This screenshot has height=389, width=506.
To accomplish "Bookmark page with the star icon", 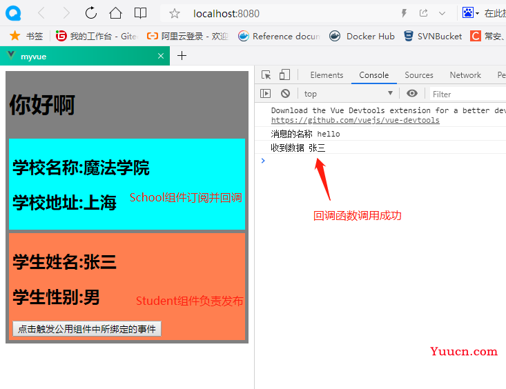I will pos(174,14).
